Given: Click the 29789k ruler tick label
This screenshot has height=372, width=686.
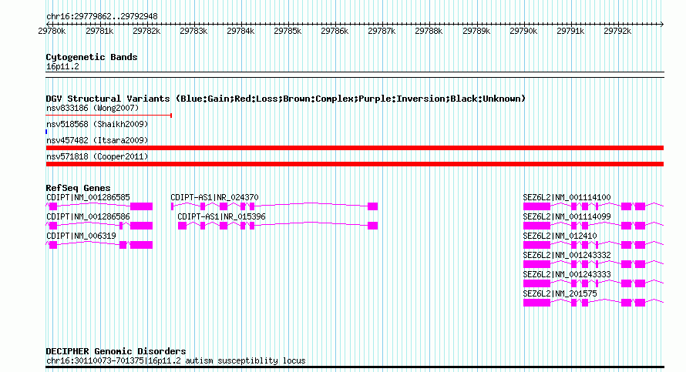Looking at the screenshot, I should click(x=476, y=31).
